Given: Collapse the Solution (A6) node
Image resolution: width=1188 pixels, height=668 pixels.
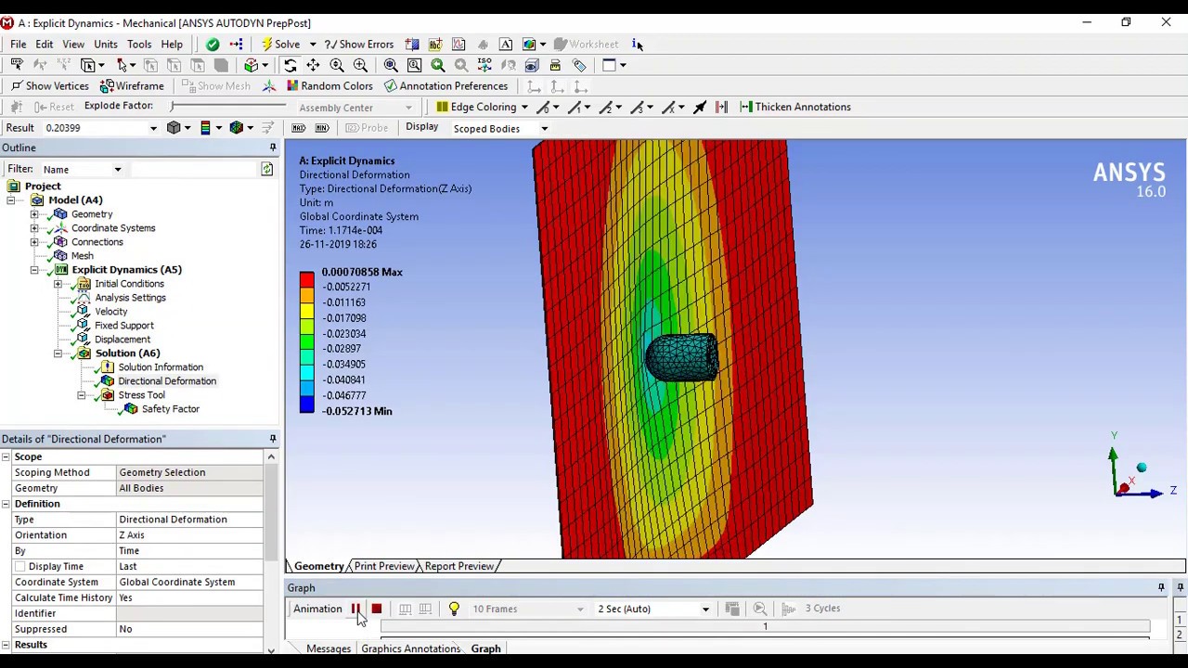Looking at the screenshot, I should coord(58,353).
